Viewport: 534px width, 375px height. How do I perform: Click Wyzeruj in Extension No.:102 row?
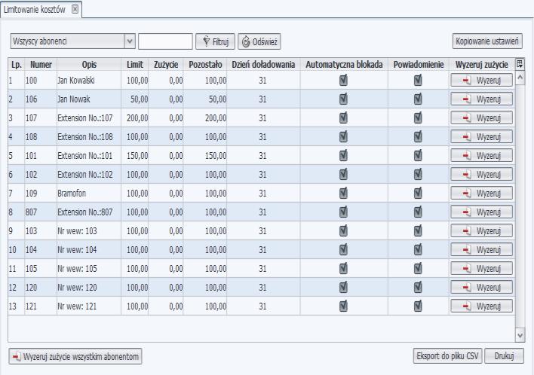481,175
